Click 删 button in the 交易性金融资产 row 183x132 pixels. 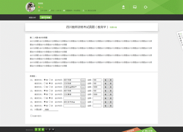pos(111,87)
